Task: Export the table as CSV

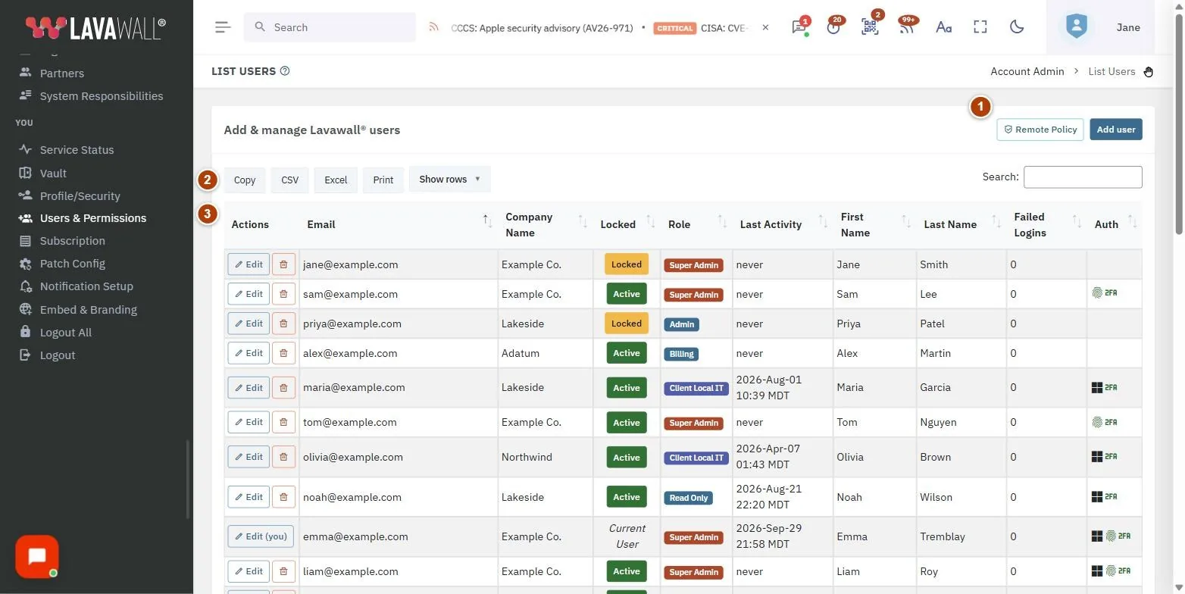Action: 289,180
